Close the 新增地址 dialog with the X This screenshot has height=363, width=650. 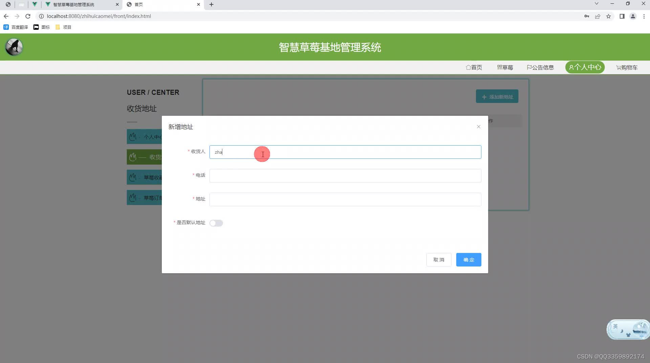[x=478, y=127]
